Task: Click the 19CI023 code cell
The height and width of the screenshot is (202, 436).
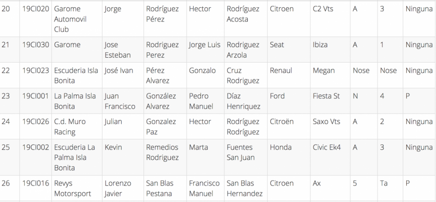Action: (x=36, y=70)
